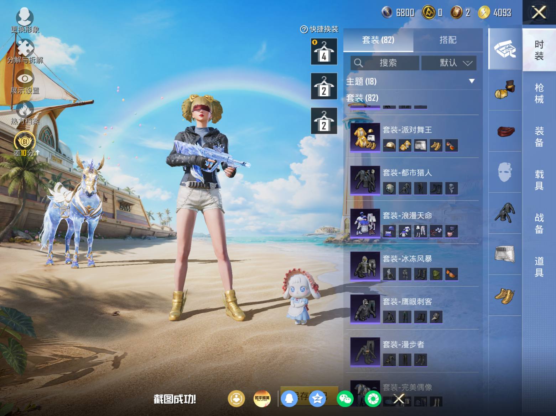Pick the gold jacket item in 派对舞王 set
The image size is (556, 416).
click(x=405, y=145)
